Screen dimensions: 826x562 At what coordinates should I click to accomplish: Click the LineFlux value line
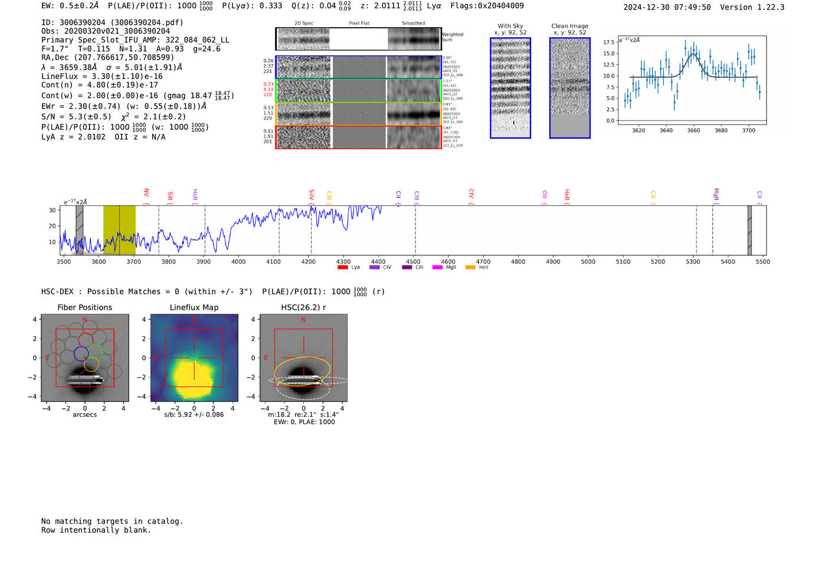[x=102, y=76]
